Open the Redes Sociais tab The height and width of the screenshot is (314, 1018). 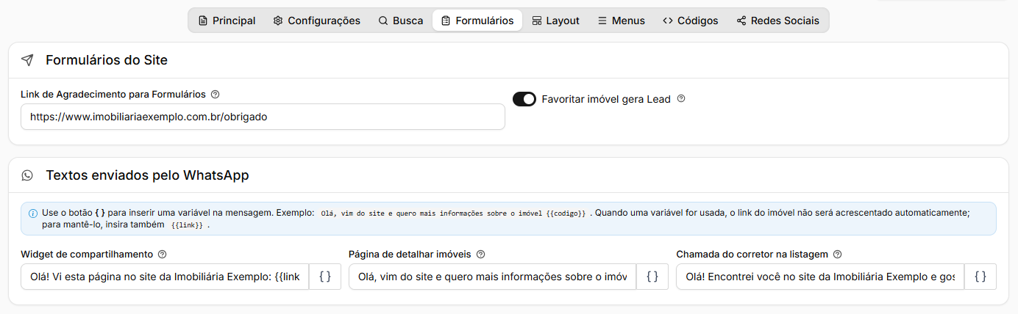(777, 21)
